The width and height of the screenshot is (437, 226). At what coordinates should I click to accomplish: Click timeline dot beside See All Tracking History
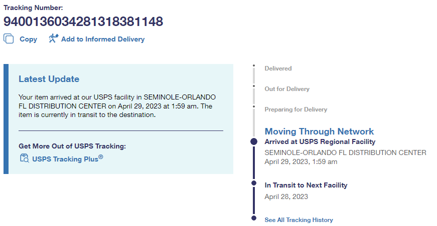pos(254,218)
